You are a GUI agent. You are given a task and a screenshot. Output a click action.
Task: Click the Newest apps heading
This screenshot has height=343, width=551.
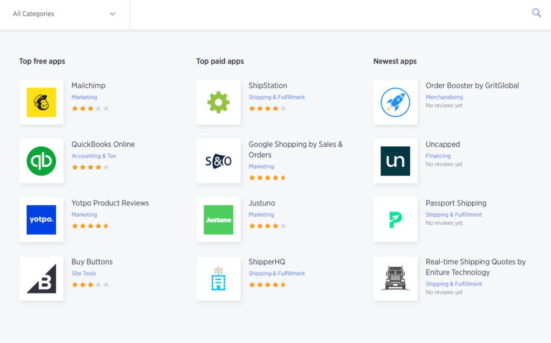(x=395, y=61)
